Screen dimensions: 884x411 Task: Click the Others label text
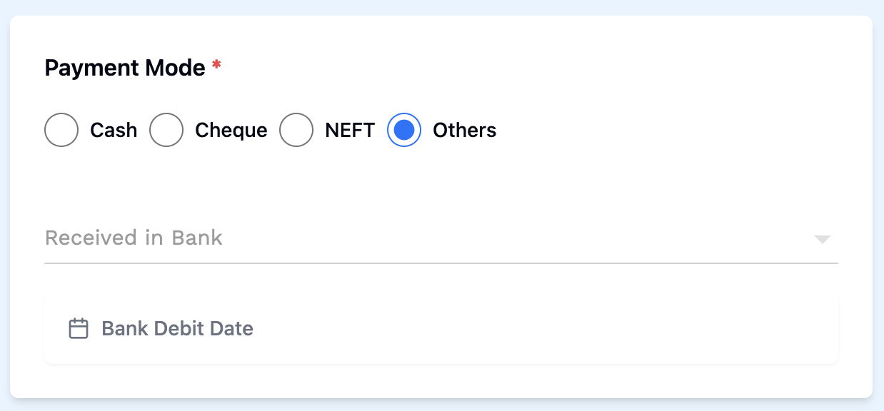[464, 131]
